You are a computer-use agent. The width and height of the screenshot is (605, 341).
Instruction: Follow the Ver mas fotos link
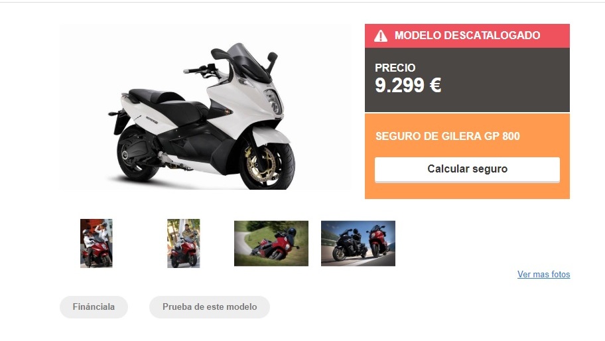544,274
